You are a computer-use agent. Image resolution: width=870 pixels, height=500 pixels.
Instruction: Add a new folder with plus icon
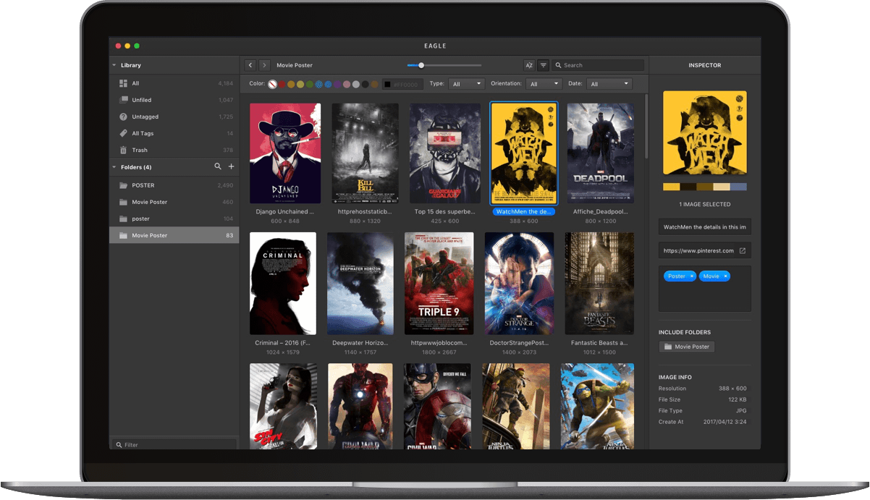coord(232,166)
